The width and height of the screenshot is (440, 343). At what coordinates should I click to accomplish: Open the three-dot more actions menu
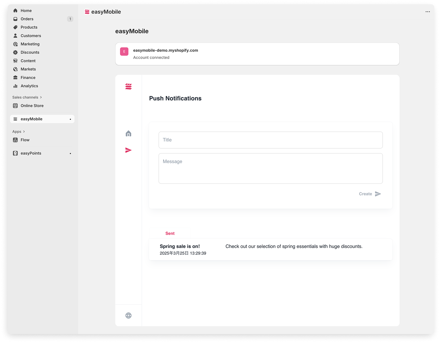tap(428, 12)
